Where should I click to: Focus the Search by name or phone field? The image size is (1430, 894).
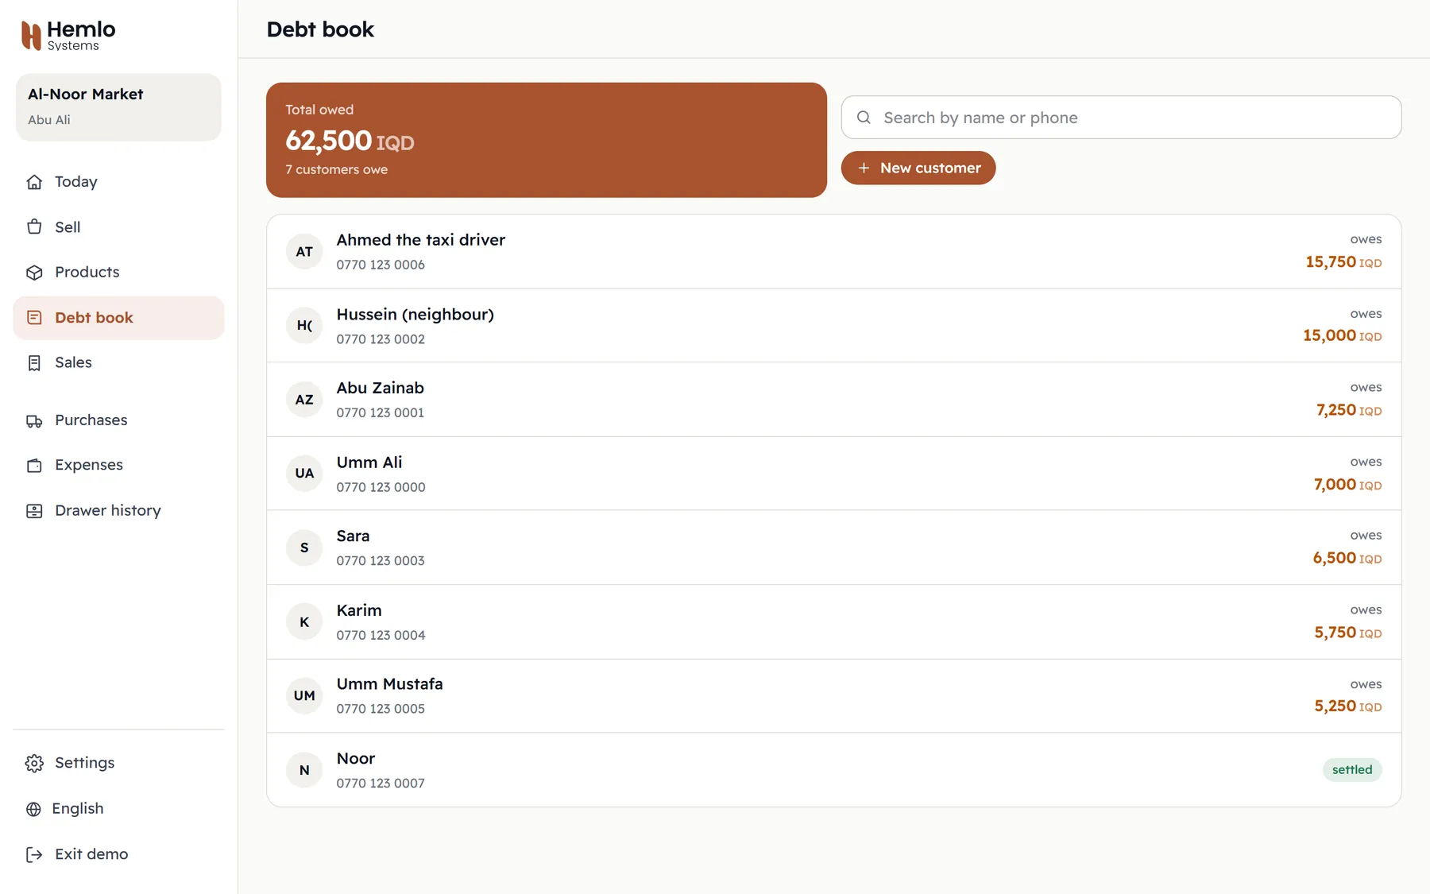tap(1121, 118)
